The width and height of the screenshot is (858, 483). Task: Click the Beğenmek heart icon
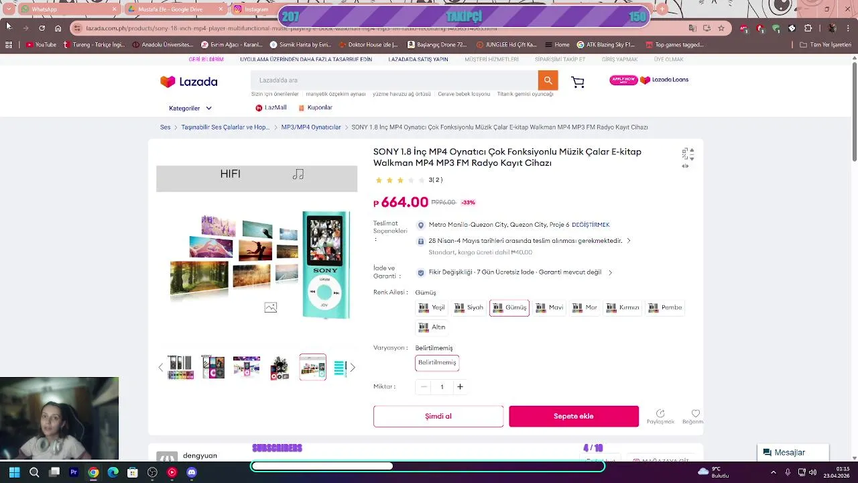[696, 413]
